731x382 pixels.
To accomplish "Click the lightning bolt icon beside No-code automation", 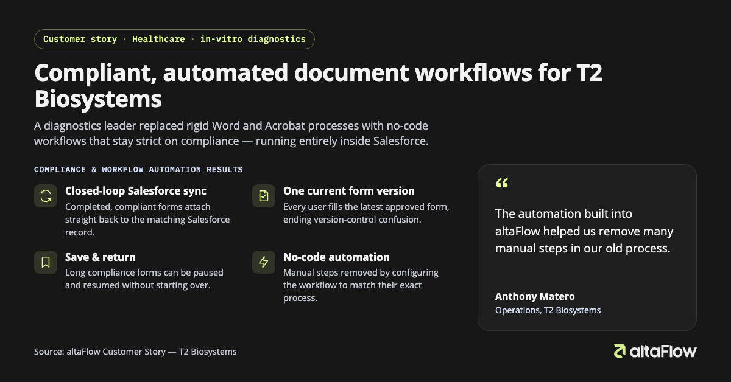I will click(x=264, y=262).
